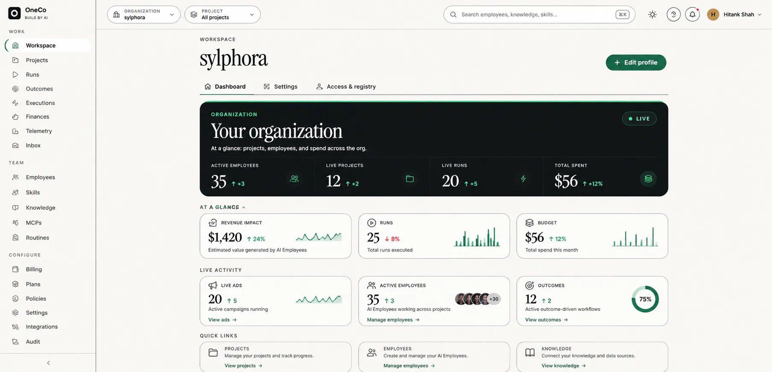772x372 pixels.
Task: Click the OneCo logo icon
Action: pos(15,13)
